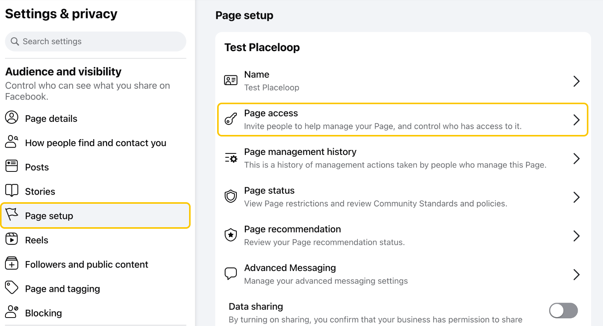Click the Page details person icon

coord(12,118)
